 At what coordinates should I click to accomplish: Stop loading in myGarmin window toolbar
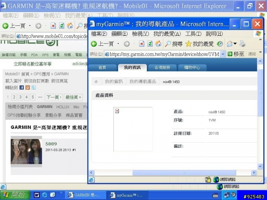[141, 44]
